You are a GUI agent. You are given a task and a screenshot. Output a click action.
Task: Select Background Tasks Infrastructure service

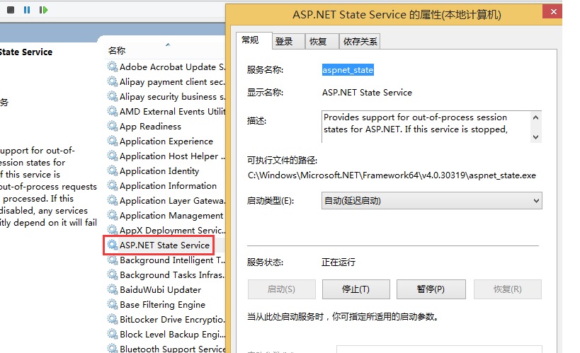click(x=166, y=274)
